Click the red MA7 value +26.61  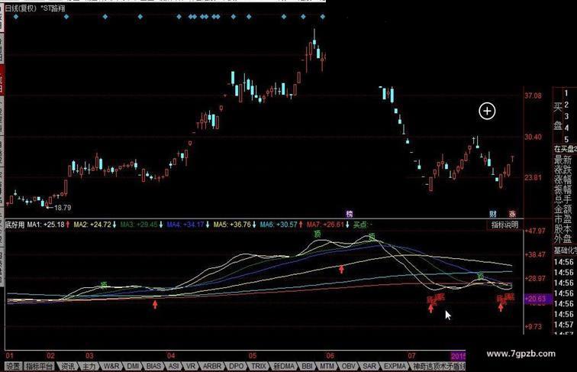click(x=333, y=225)
